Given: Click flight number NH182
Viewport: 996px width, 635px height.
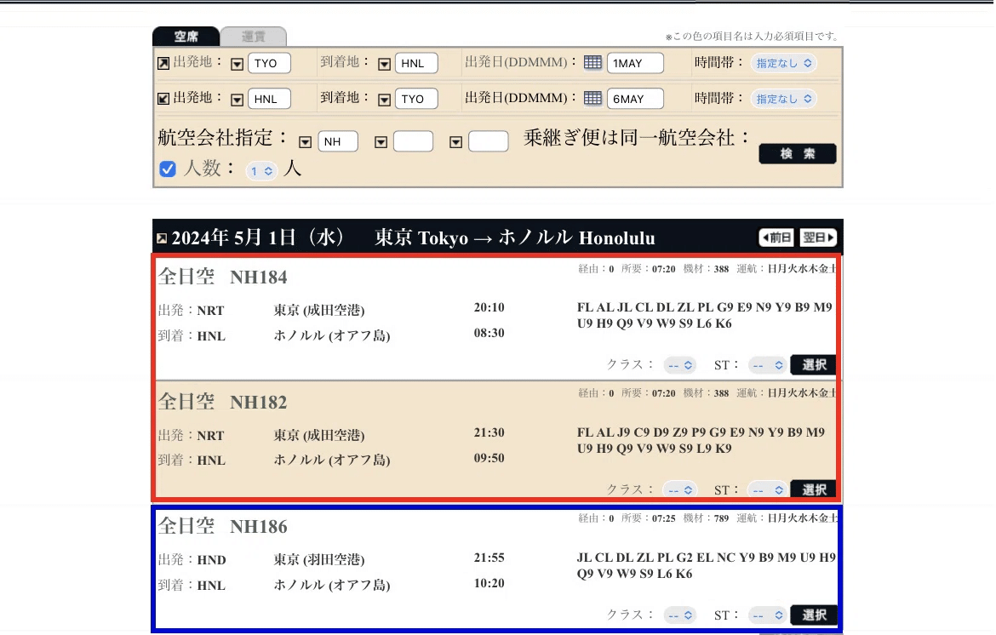Looking at the screenshot, I should pyautogui.click(x=259, y=402).
